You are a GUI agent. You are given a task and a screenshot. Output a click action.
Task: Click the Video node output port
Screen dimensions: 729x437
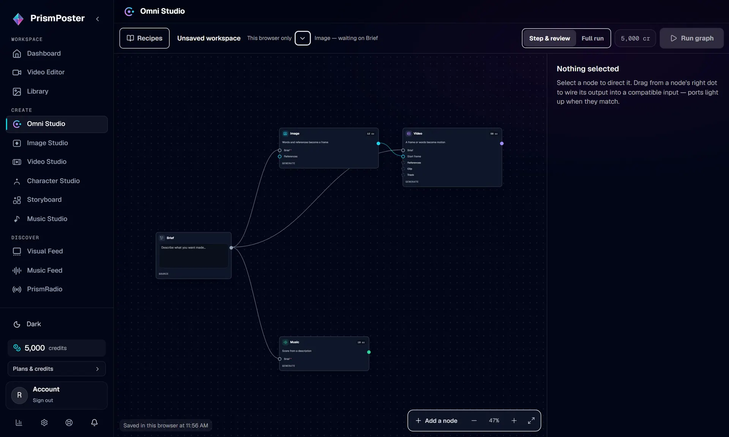[502, 143]
